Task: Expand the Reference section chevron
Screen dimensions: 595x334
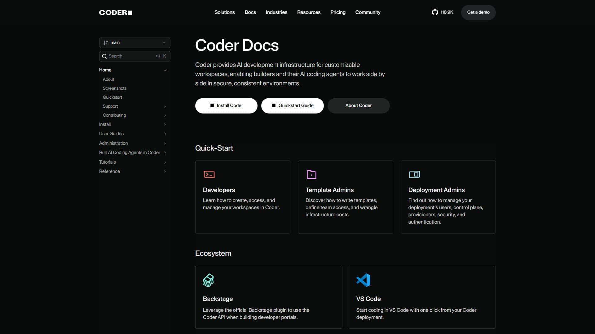Action: tap(165, 172)
